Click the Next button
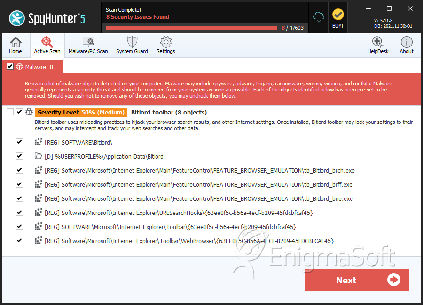423x305 pixels. (x=357, y=280)
